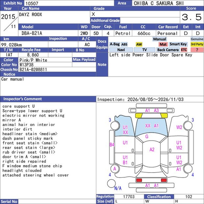Click the ABS equipment badge

click(124, 44)
